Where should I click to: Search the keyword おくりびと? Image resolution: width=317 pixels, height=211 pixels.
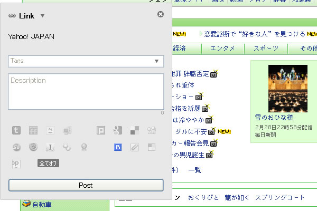coord(203,197)
